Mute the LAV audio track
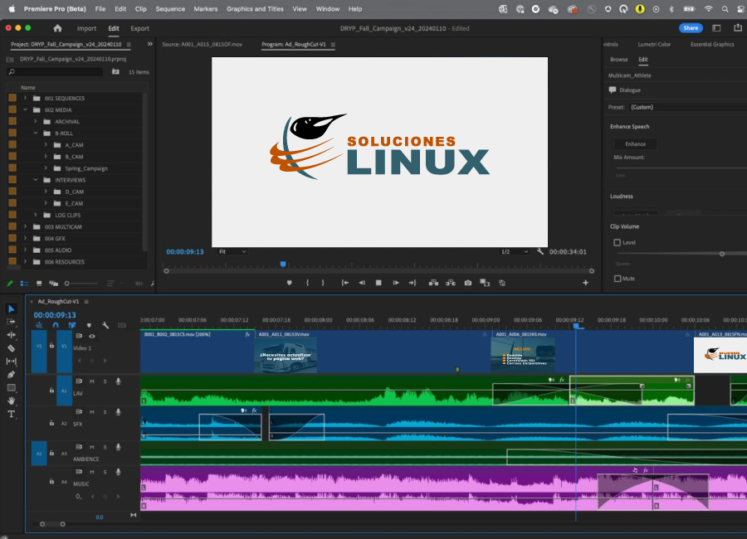This screenshot has width=747, height=539. pyautogui.click(x=91, y=381)
